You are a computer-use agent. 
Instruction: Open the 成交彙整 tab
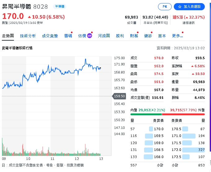click(50, 36)
